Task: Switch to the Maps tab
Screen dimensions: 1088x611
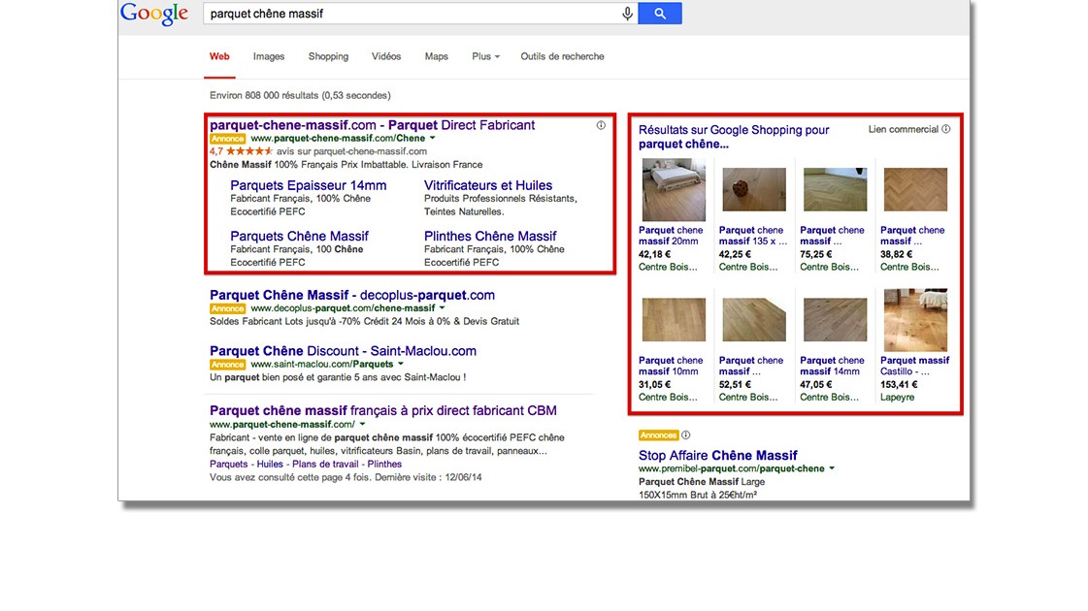Action: coord(437,56)
